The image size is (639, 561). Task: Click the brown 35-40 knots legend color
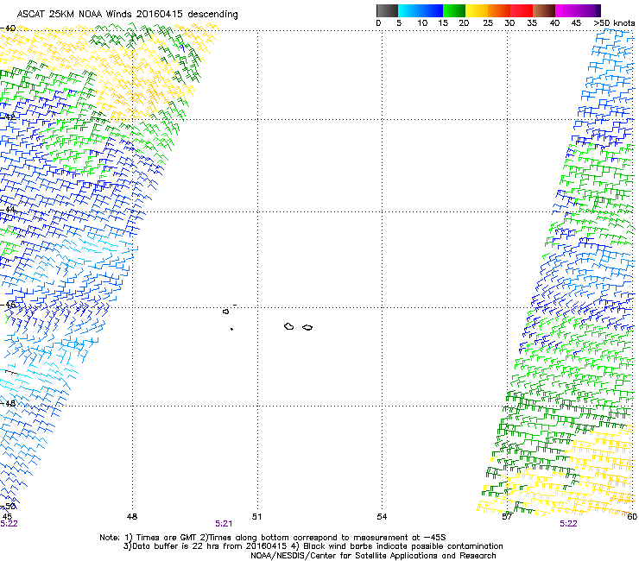tap(544, 10)
